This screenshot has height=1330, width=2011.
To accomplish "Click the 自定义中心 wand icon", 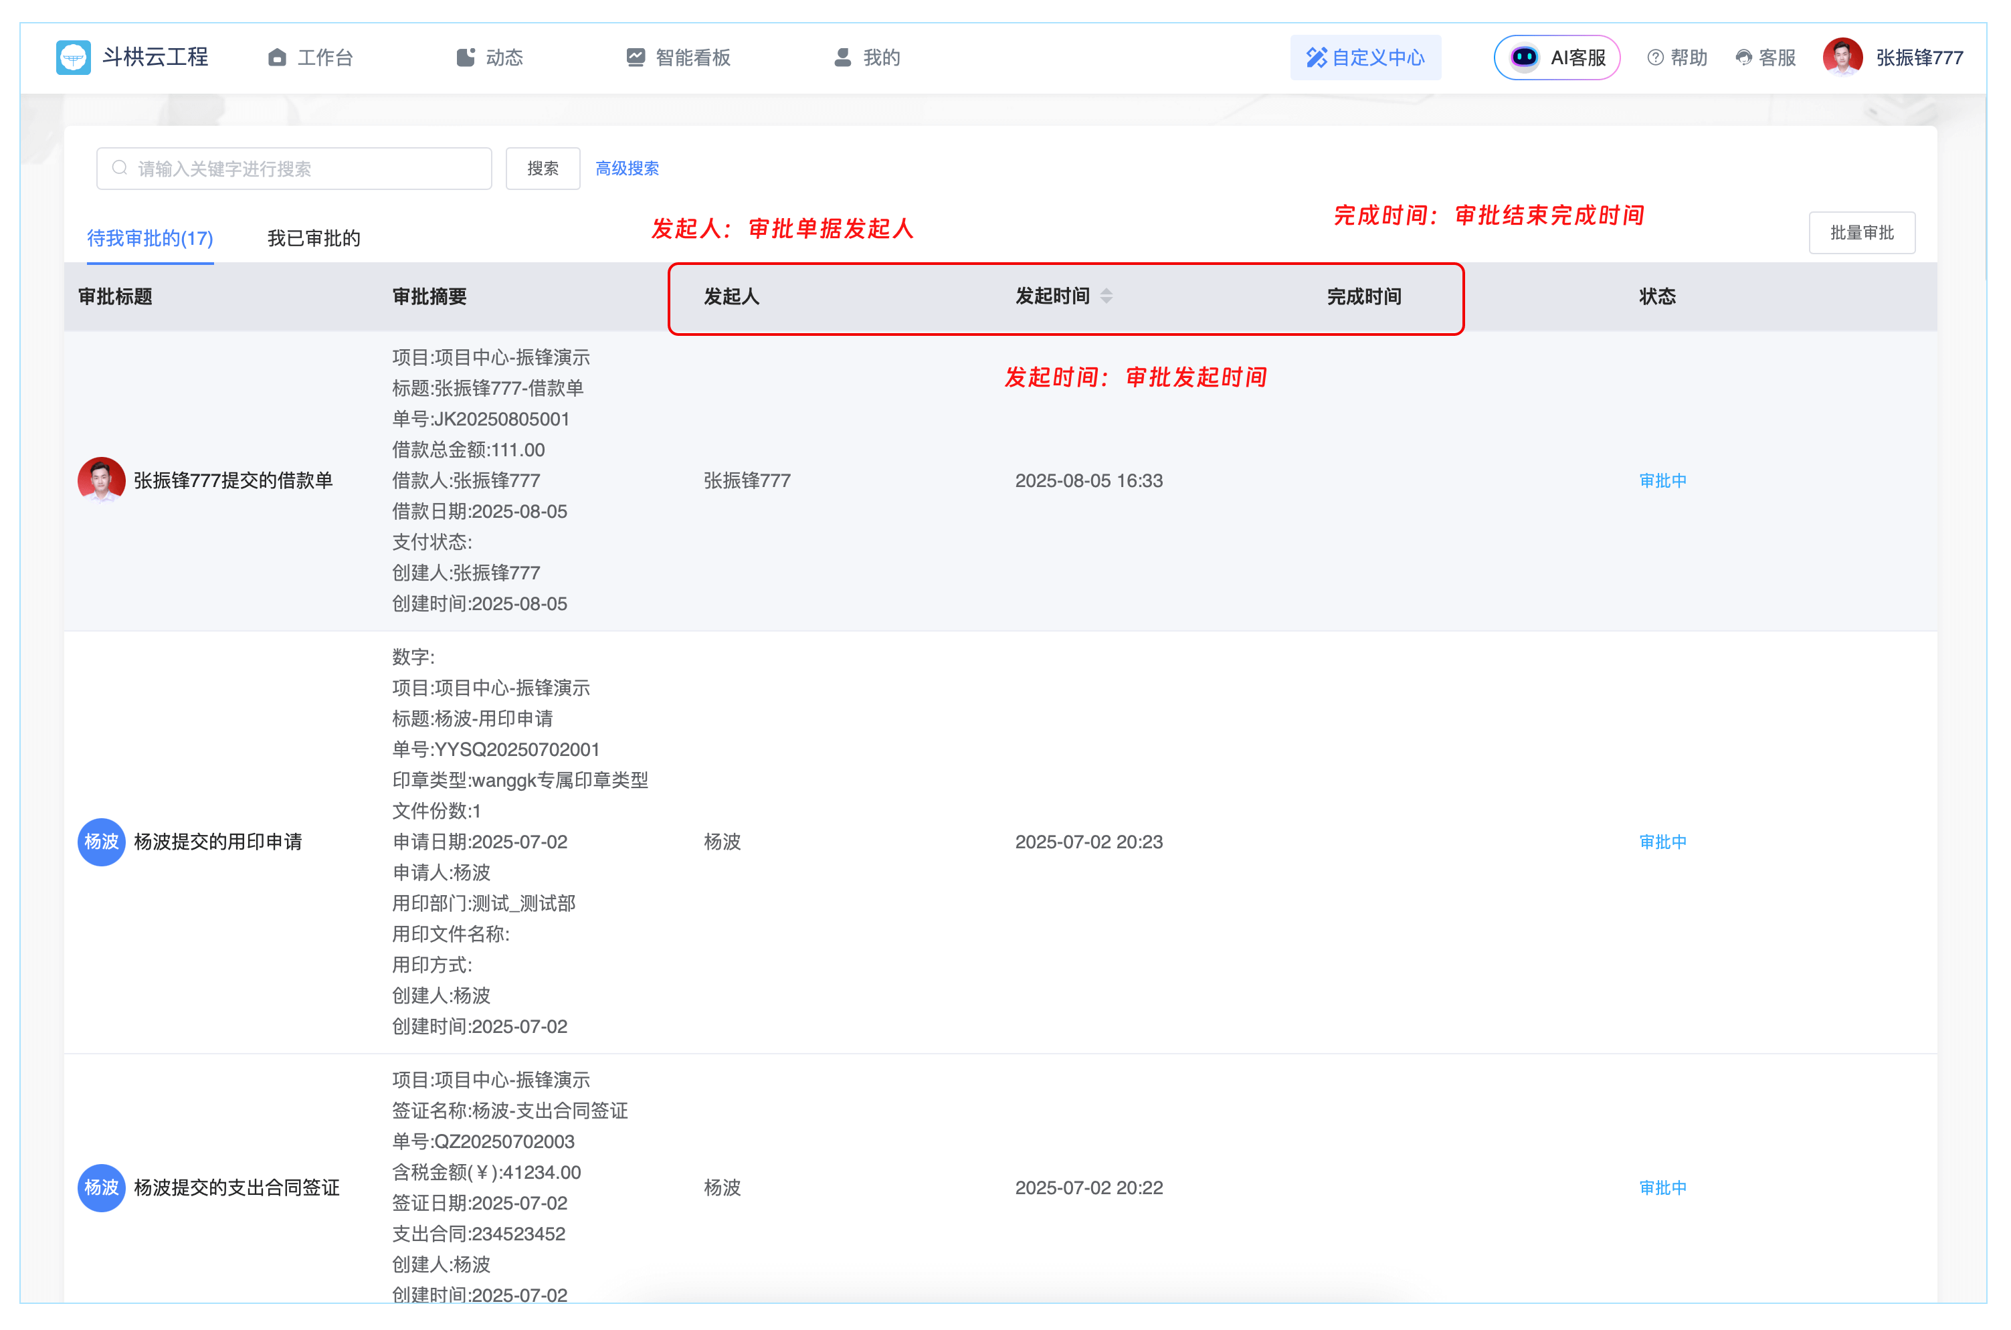I will tap(1315, 57).
